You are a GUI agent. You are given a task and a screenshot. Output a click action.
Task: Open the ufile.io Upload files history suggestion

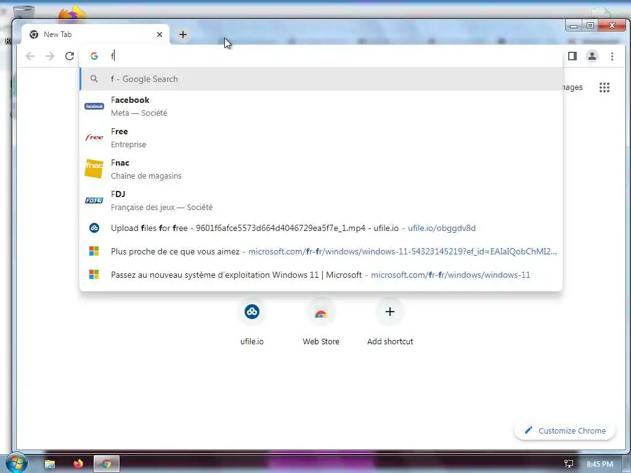coord(321,228)
